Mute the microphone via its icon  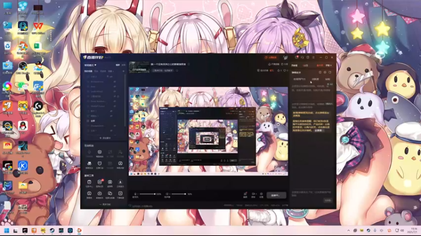(135, 194)
